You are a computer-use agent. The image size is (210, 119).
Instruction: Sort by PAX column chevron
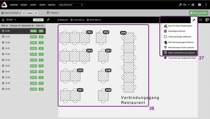(7, 26)
